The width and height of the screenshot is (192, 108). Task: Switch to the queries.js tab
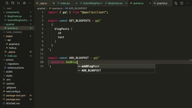point(140,3)
